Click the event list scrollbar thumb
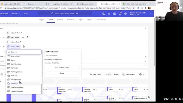The image size is (183, 103). pos(41,89)
